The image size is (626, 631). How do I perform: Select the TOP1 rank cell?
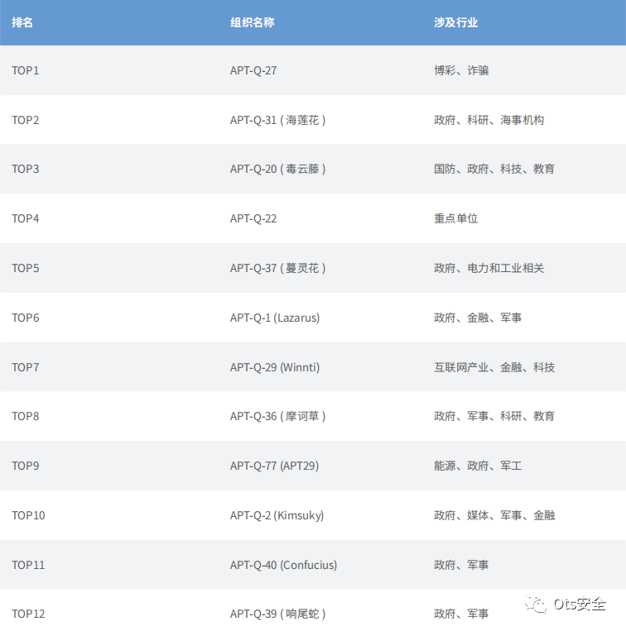pos(26,70)
